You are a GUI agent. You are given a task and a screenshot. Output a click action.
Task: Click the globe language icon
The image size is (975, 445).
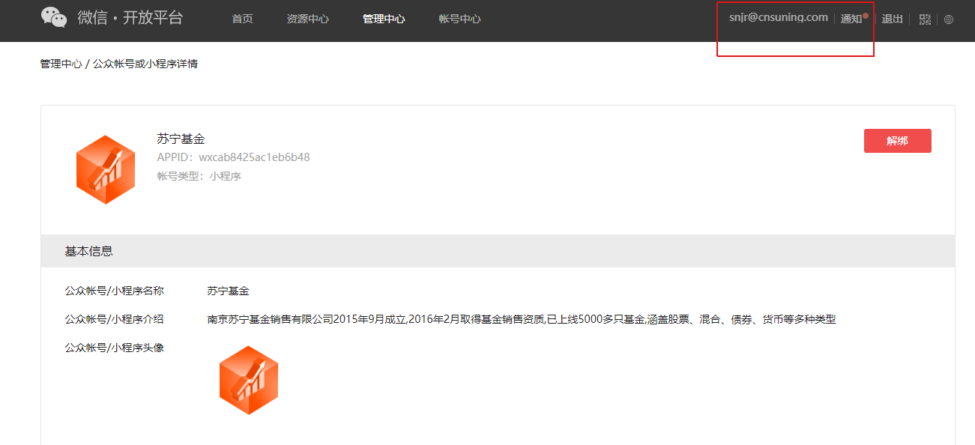click(949, 19)
